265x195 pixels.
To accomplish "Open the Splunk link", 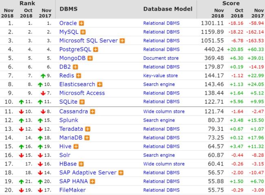I will click(69, 120).
